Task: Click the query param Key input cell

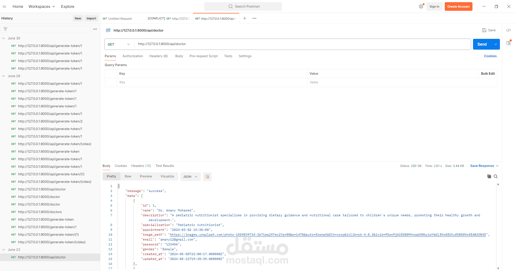Action: [x=212, y=82]
